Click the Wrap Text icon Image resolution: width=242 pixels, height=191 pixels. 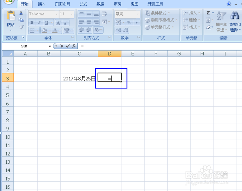click(104, 14)
